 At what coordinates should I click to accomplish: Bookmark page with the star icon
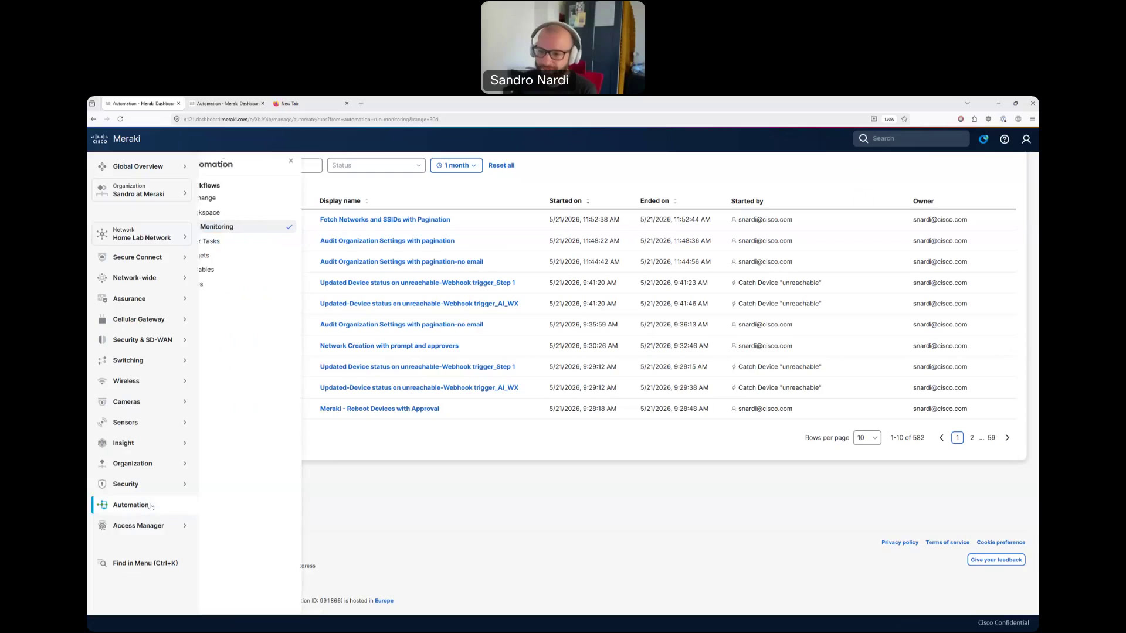pyautogui.click(x=904, y=119)
